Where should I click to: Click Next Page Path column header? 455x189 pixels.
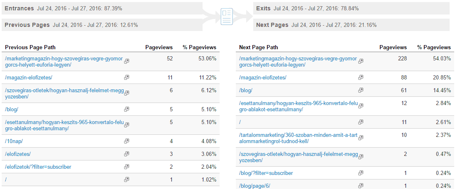[259, 47]
